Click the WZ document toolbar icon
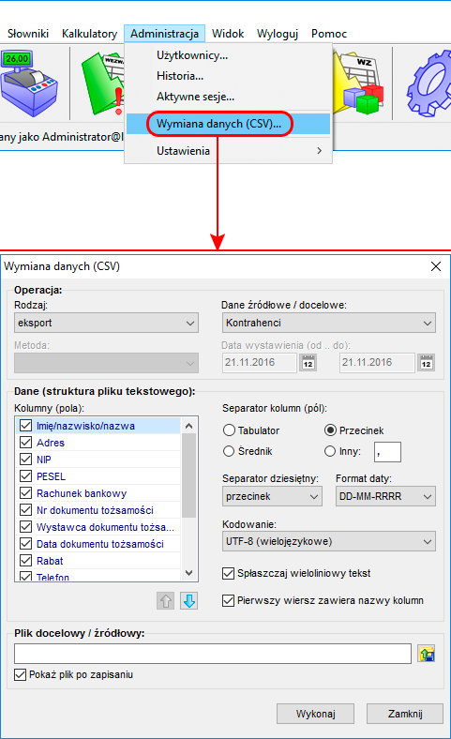This screenshot has height=739, width=451. coord(359,83)
